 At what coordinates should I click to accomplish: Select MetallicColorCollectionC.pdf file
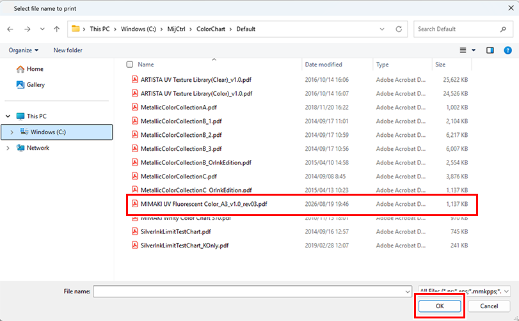pos(179,176)
